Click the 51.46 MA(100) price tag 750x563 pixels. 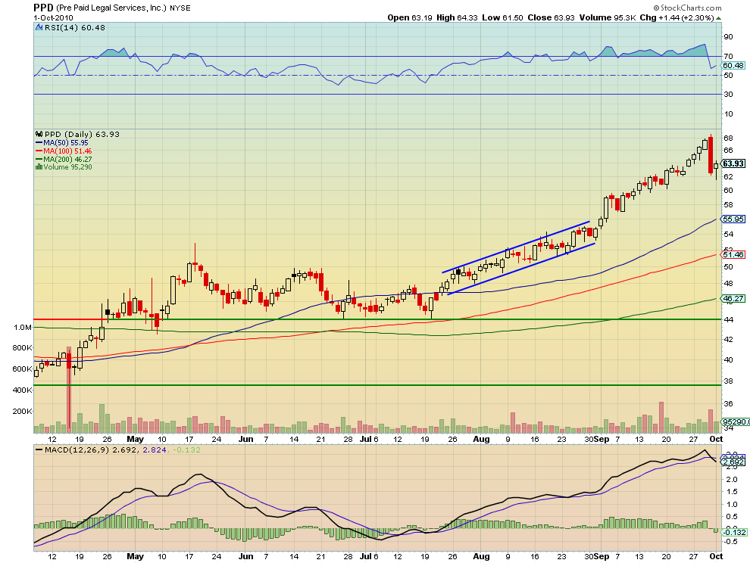pos(733,254)
